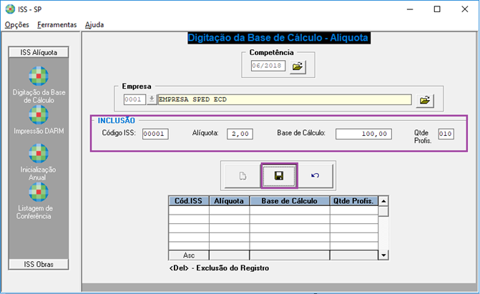The width and height of the screenshot is (480, 294).
Task: Minimize the ISS - SP window
Action: [x=410, y=9]
